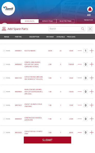Tap the Zamil logo
This screenshot has width=95, height=153.
tap(8, 9)
